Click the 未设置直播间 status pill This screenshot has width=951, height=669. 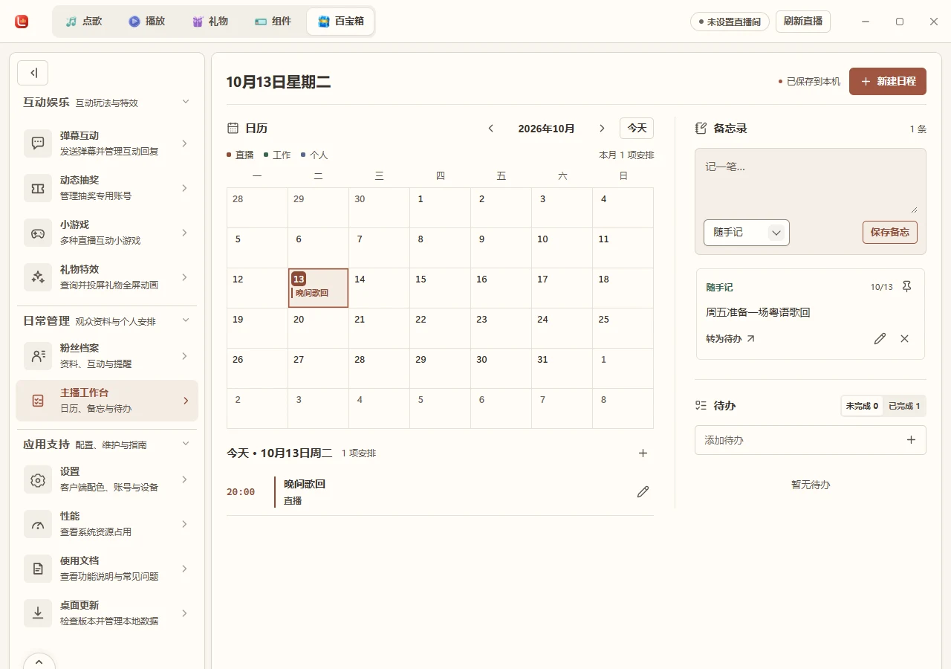tap(730, 22)
